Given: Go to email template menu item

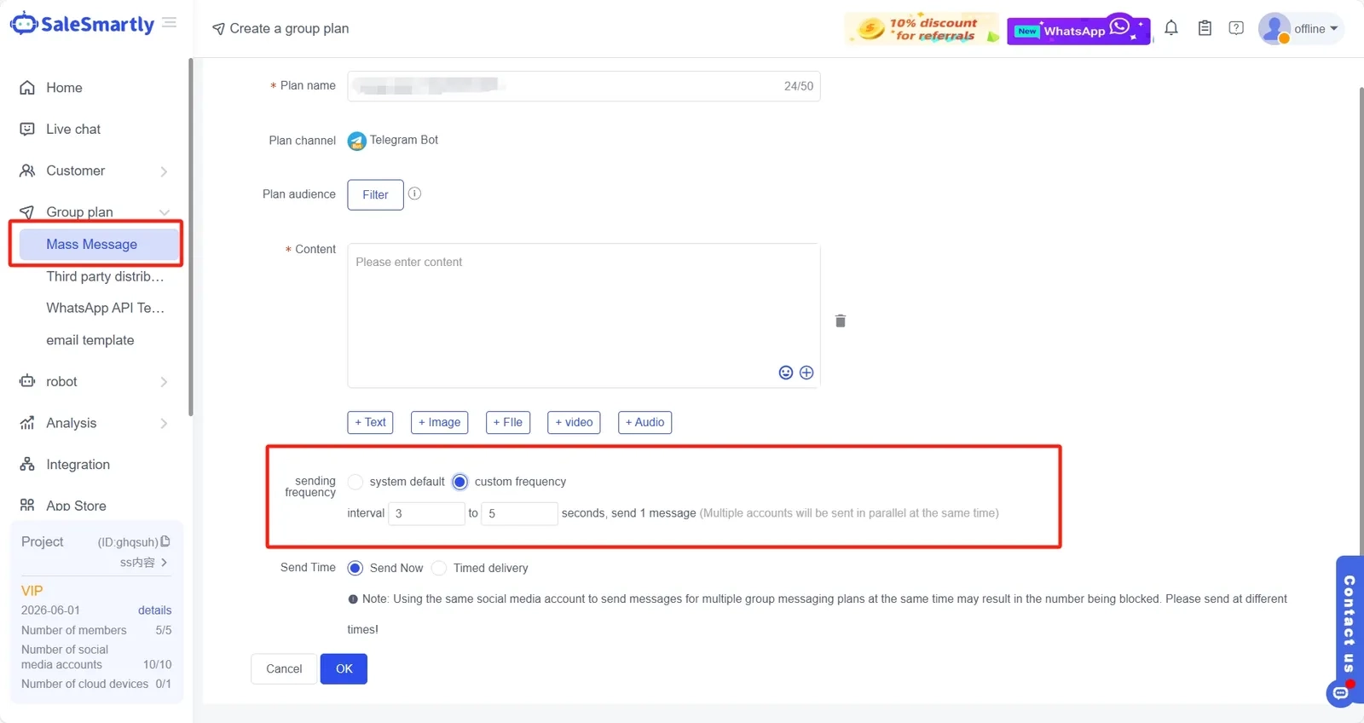Looking at the screenshot, I should (x=90, y=340).
